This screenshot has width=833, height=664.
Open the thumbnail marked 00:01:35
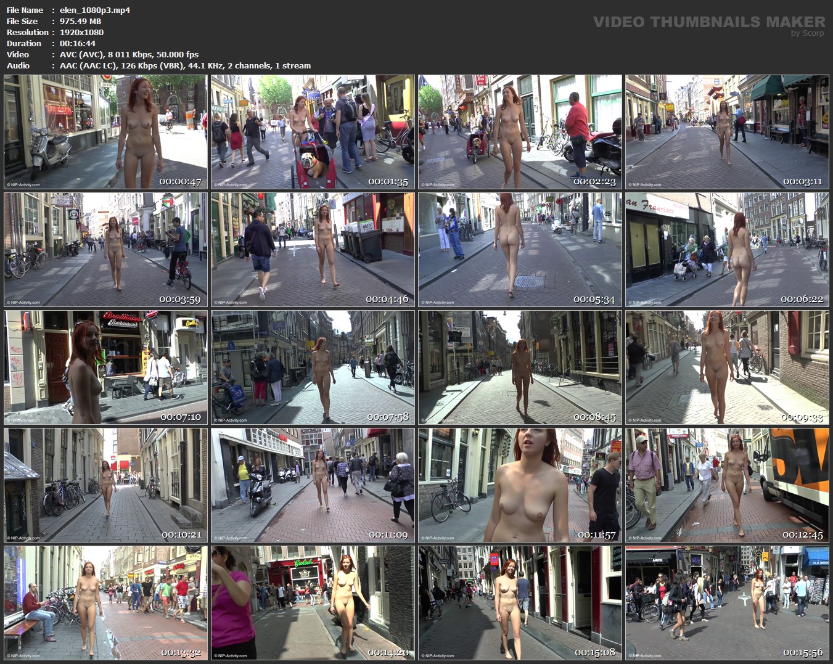[x=313, y=132]
